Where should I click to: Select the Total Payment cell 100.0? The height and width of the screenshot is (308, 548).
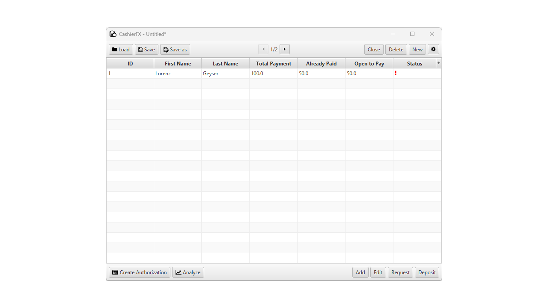point(274,74)
